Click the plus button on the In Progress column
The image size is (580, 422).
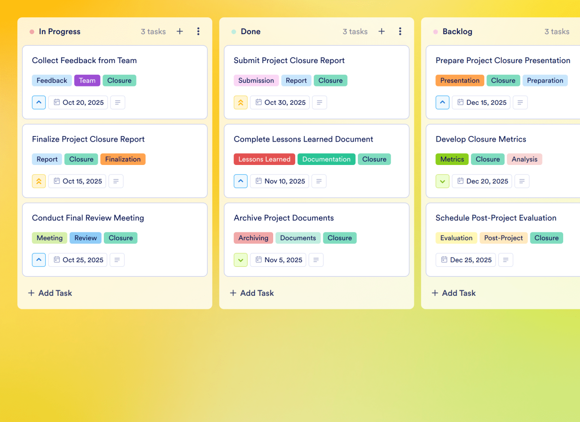tap(180, 31)
